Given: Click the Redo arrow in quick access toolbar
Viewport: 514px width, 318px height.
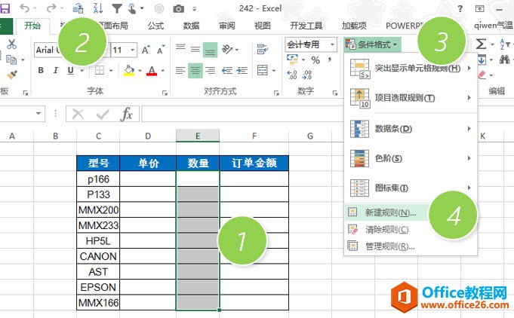Looking at the screenshot, I should coord(51,8).
